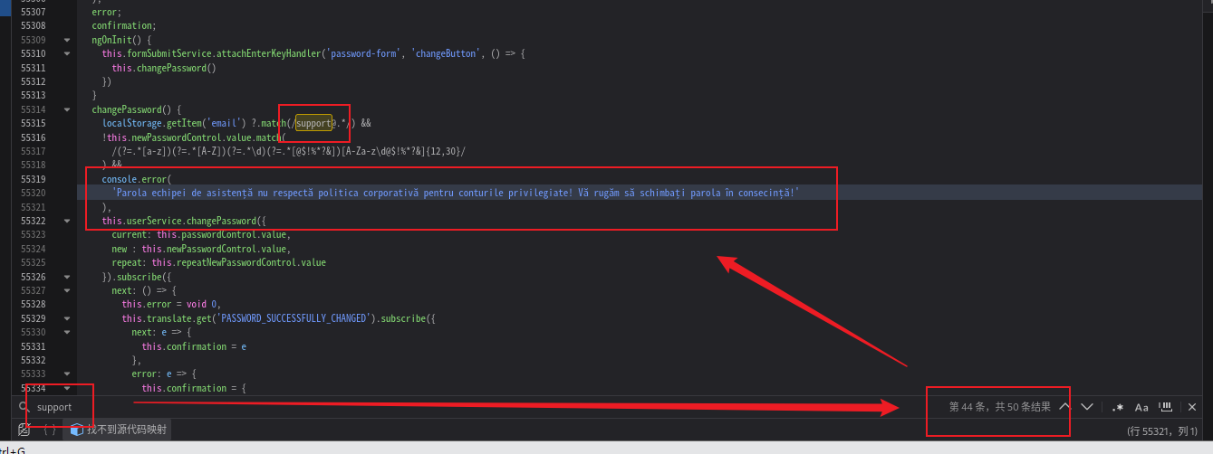Go to previous search result arrow
1213x454 pixels.
(1065, 407)
